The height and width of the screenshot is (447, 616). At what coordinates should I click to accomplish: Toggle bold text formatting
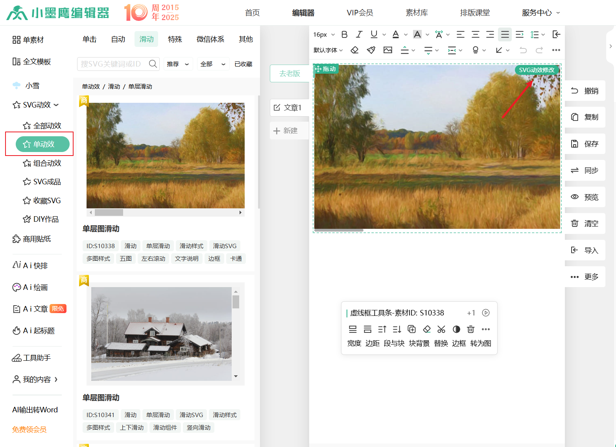[344, 35]
